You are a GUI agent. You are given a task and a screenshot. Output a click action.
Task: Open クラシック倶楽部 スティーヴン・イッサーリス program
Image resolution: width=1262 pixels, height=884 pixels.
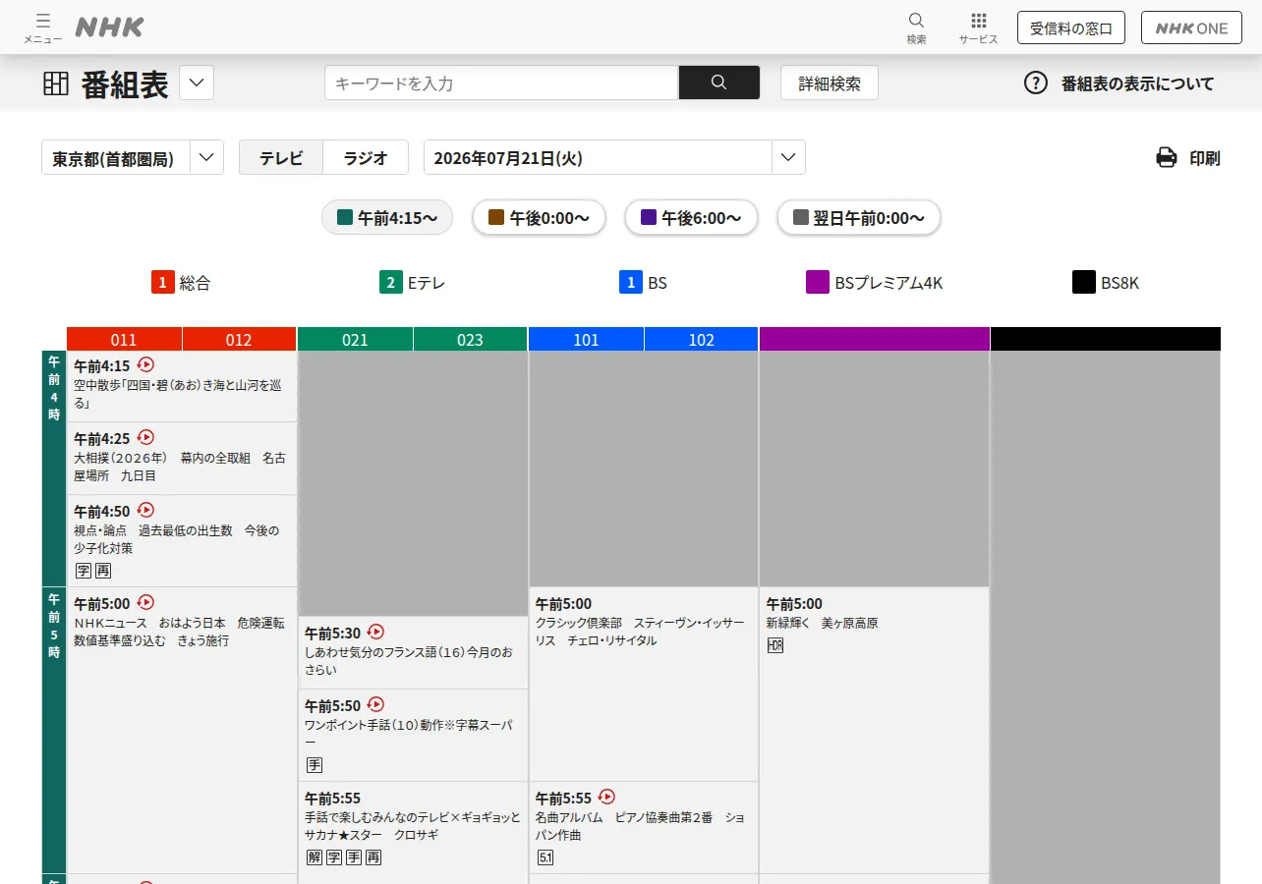tap(644, 684)
